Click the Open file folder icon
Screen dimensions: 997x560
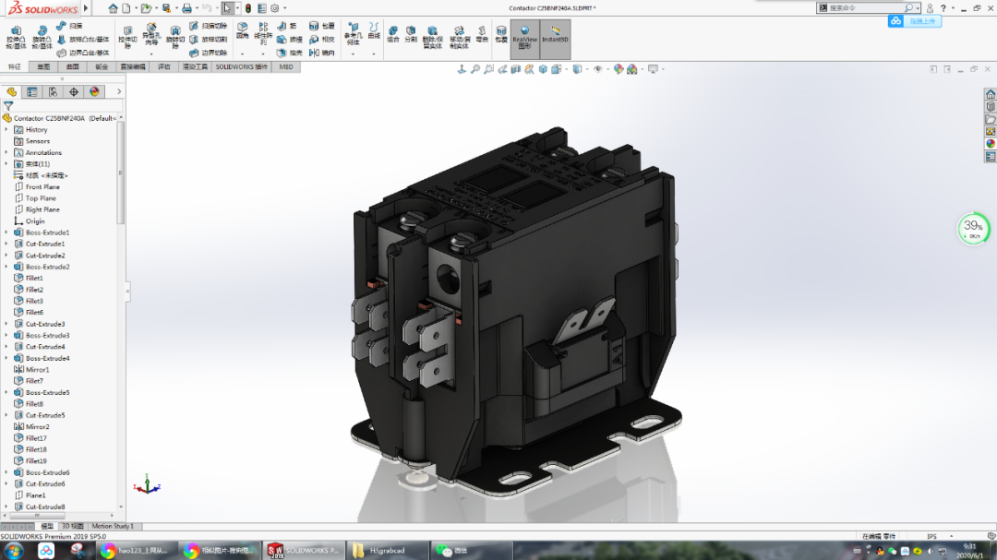(146, 8)
